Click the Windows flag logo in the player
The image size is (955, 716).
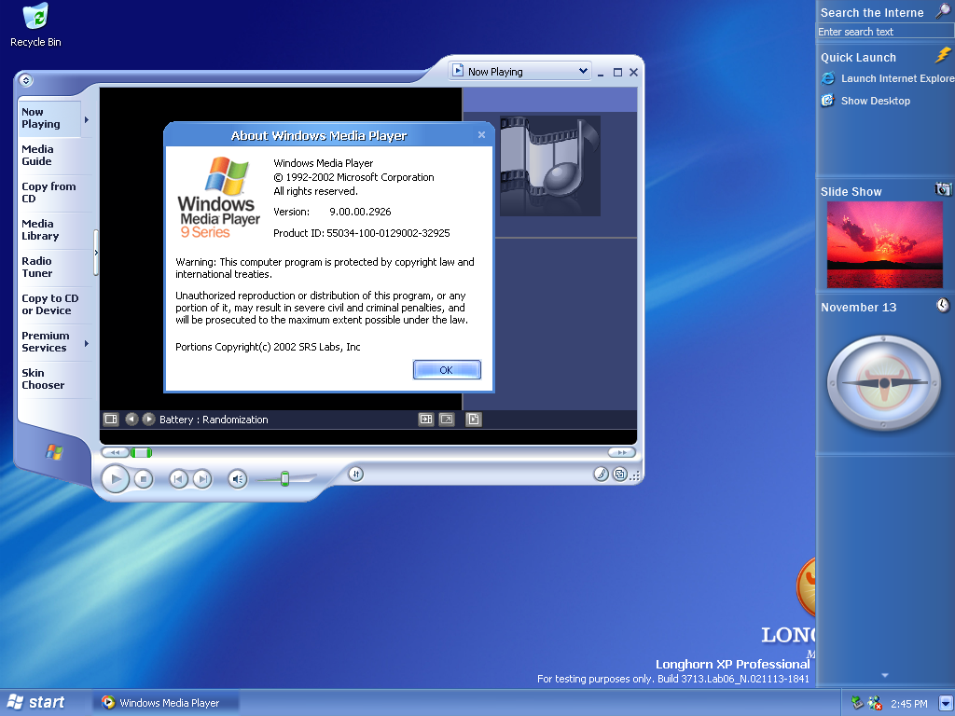54,452
